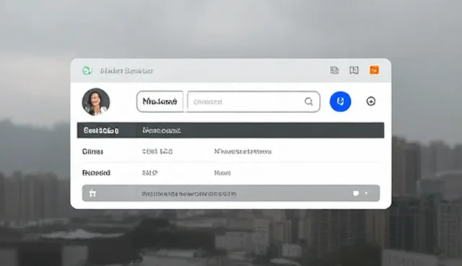This screenshot has height=266, width=462.
Task: Click the circled arrow icon beside blue button
Action: (x=370, y=101)
